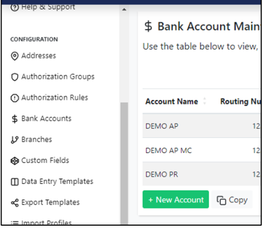Click the Authorization Rules alert icon
The height and width of the screenshot is (228, 263).
15,98
